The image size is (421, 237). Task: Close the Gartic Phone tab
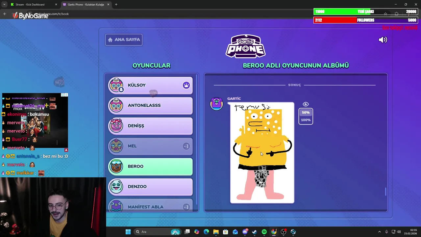tap(108, 5)
